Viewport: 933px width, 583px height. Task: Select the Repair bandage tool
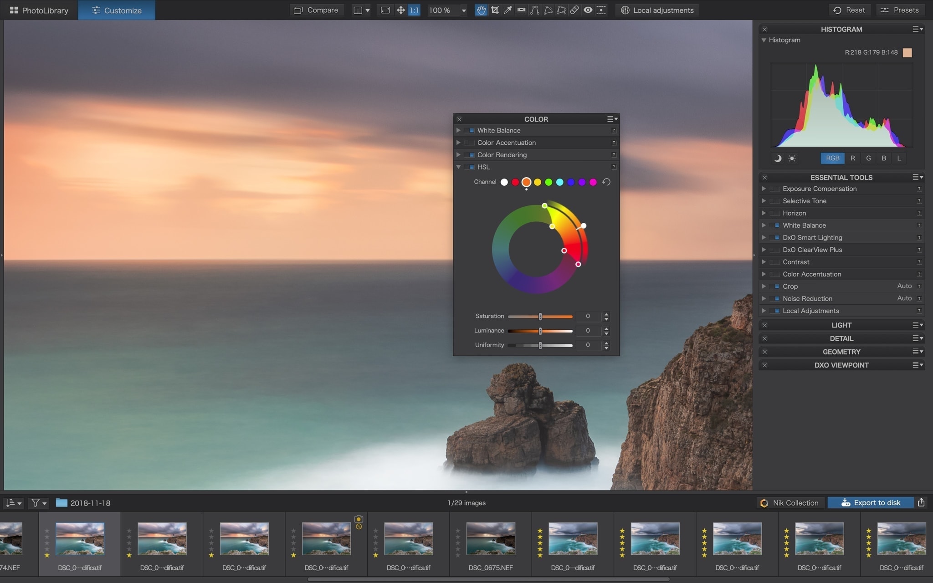574,10
